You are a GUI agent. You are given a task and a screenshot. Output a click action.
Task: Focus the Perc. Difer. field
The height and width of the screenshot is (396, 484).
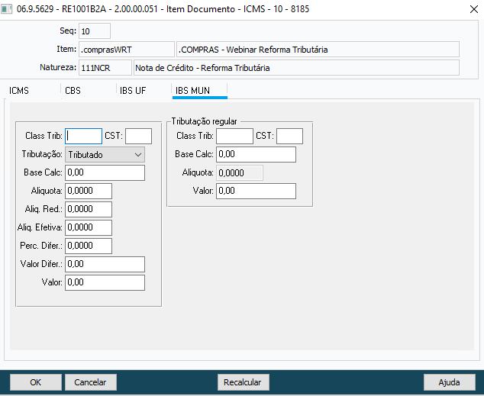89,246
